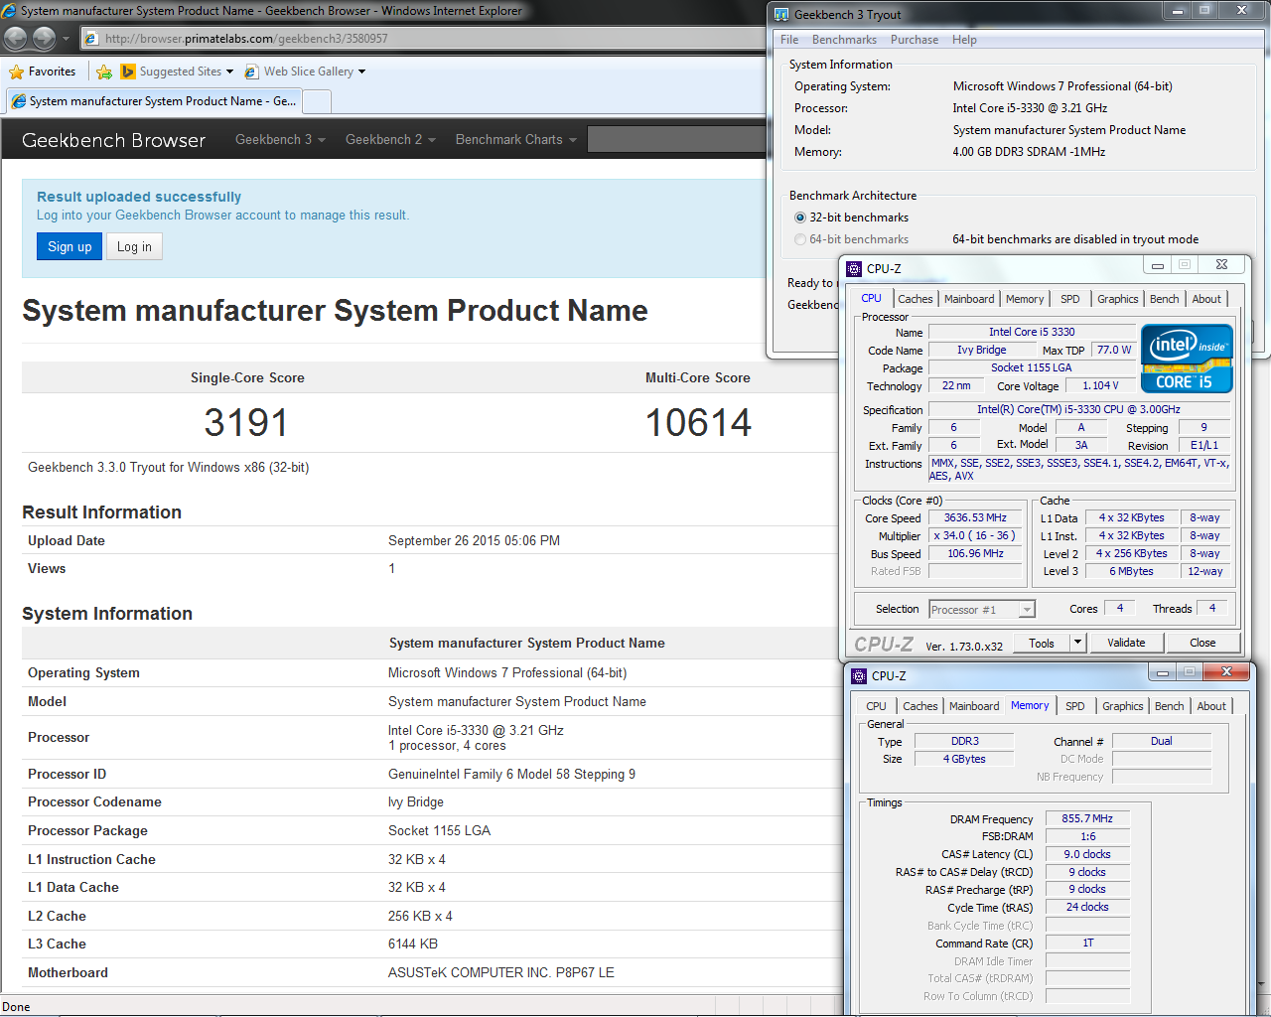Click the Tools button in CPU-Z

coord(1042,644)
